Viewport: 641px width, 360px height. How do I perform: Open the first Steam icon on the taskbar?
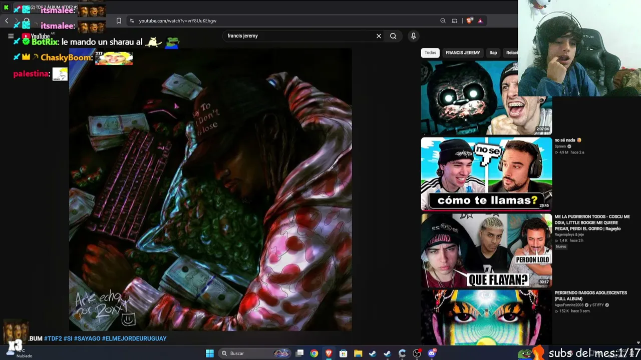pos(373,353)
